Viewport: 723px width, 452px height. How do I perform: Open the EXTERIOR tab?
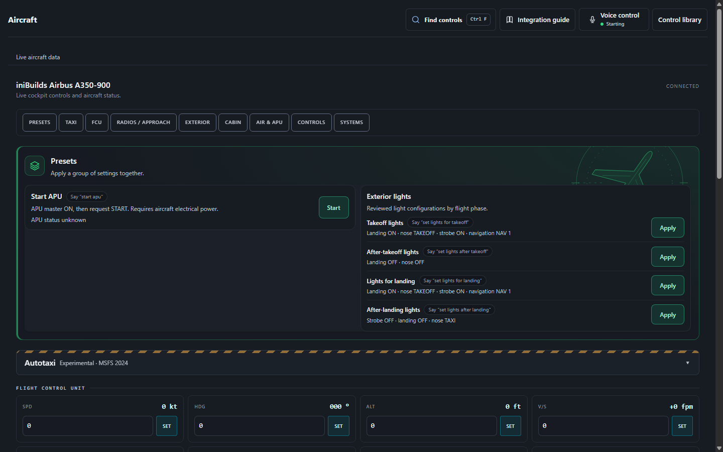[x=197, y=123]
